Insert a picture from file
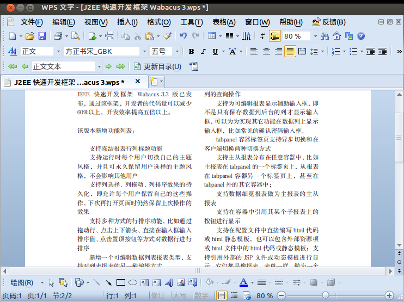 click(181, 283)
